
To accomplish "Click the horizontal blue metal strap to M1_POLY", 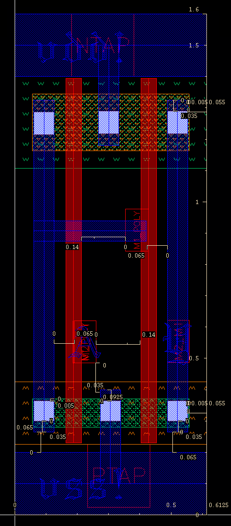I will point(90,231).
